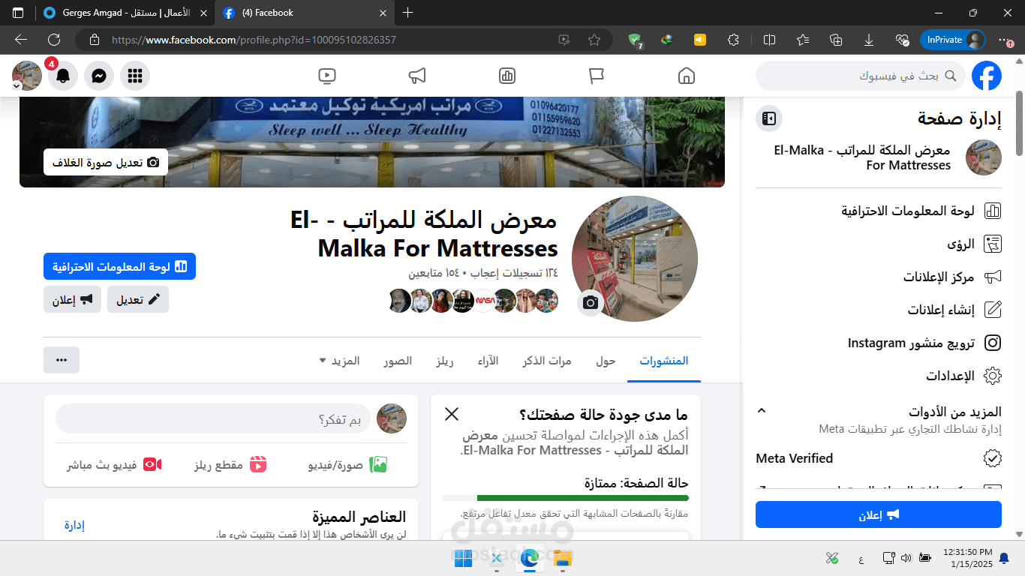Select المنشورات tab
This screenshot has width=1025, height=576.
pos(664,361)
